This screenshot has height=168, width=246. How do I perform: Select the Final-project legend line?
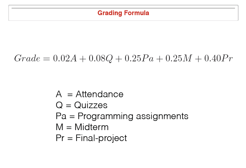(91, 138)
